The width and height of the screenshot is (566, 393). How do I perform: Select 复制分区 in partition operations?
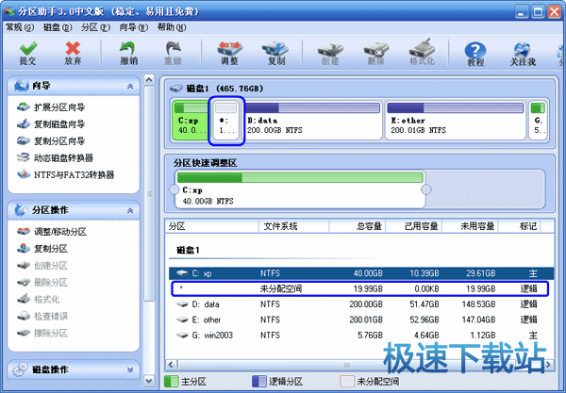[x=42, y=249]
